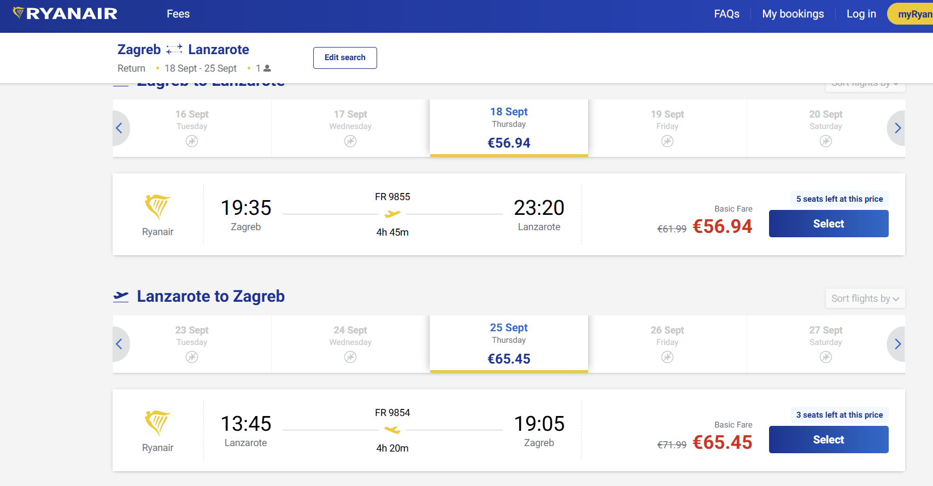This screenshot has height=486, width=933.
Task: Select the 25 Sept Thursday date tab
Action: (509, 344)
